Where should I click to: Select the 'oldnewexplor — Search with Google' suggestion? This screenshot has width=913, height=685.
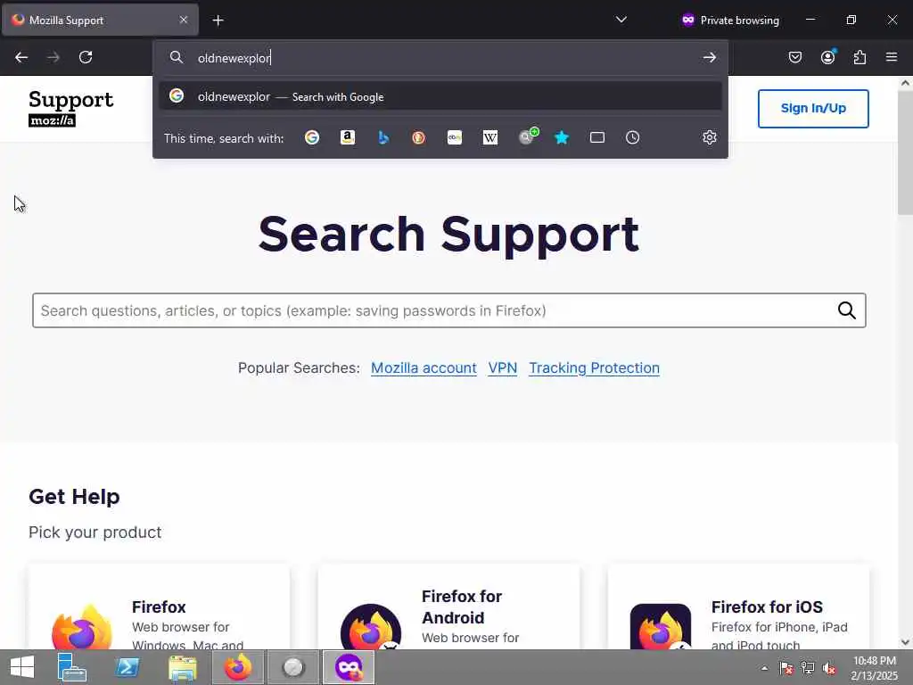[440, 96]
